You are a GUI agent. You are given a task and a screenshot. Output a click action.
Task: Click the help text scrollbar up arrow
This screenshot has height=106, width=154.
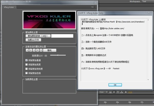(x=148, y=20)
